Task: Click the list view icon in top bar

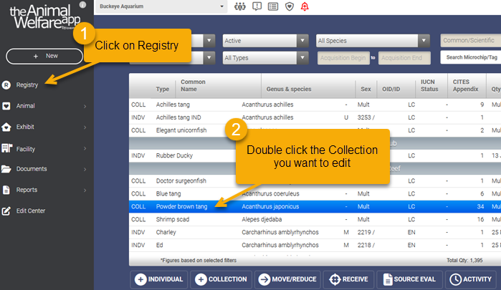Action: tap(273, 6)
